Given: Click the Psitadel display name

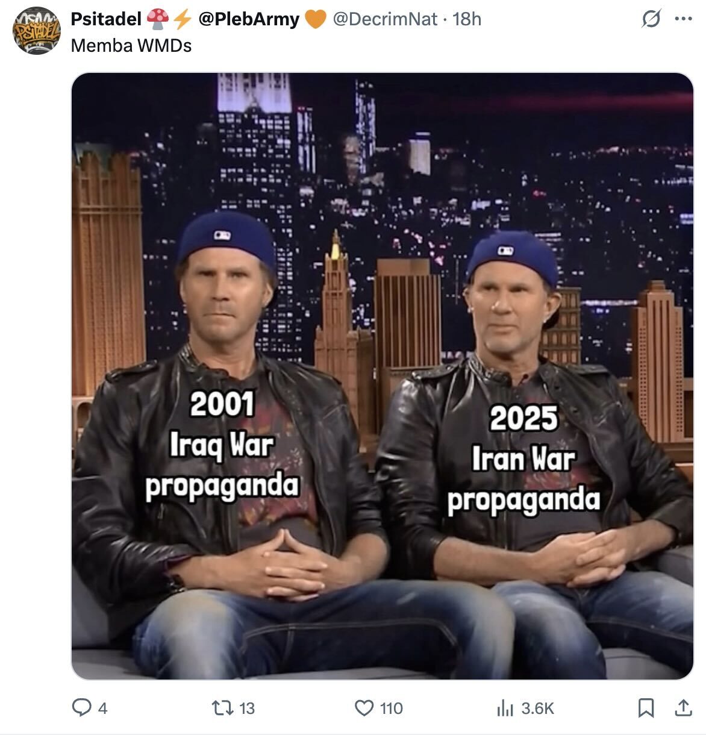Looking at the screenshot, I should [x=106, y=19].
